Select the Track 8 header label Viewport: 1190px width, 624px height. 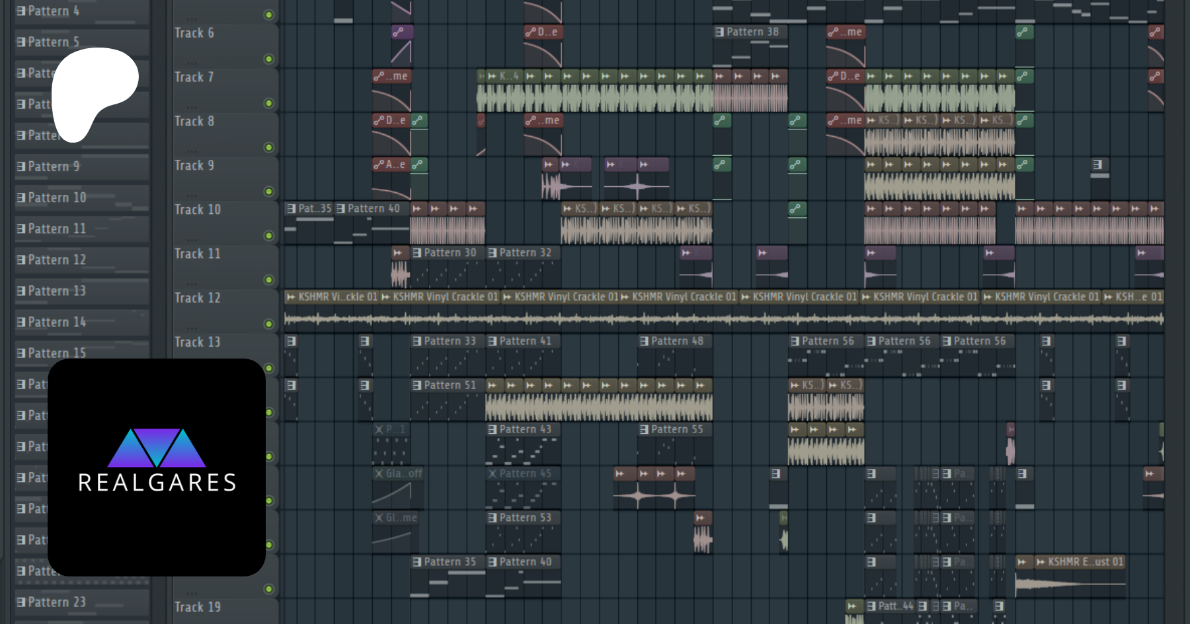coord(194,121)
